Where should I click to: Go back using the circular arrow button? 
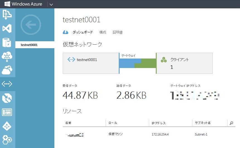pos(31,25)
